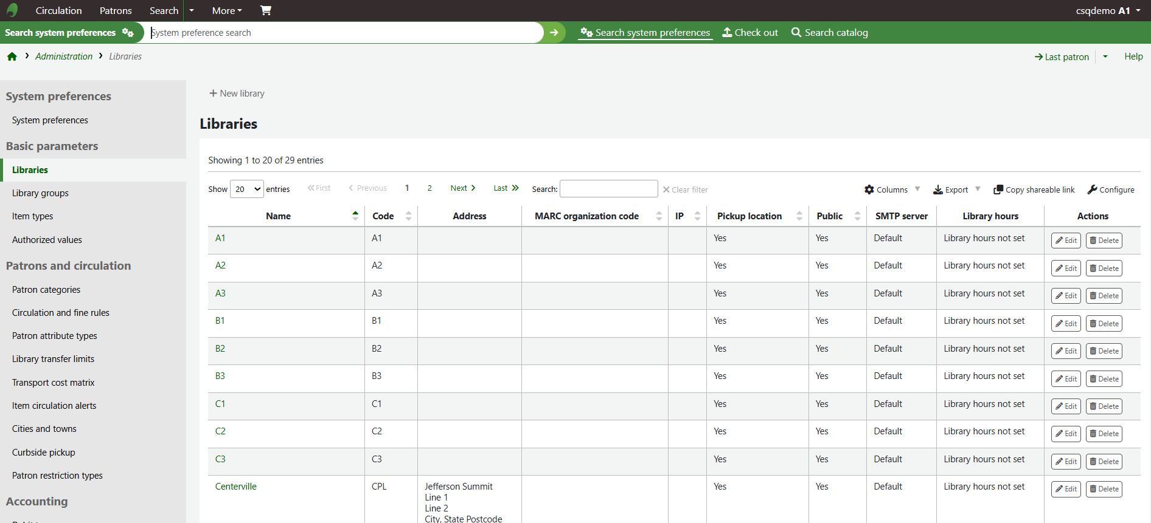Open the More menu

point(227,10)
